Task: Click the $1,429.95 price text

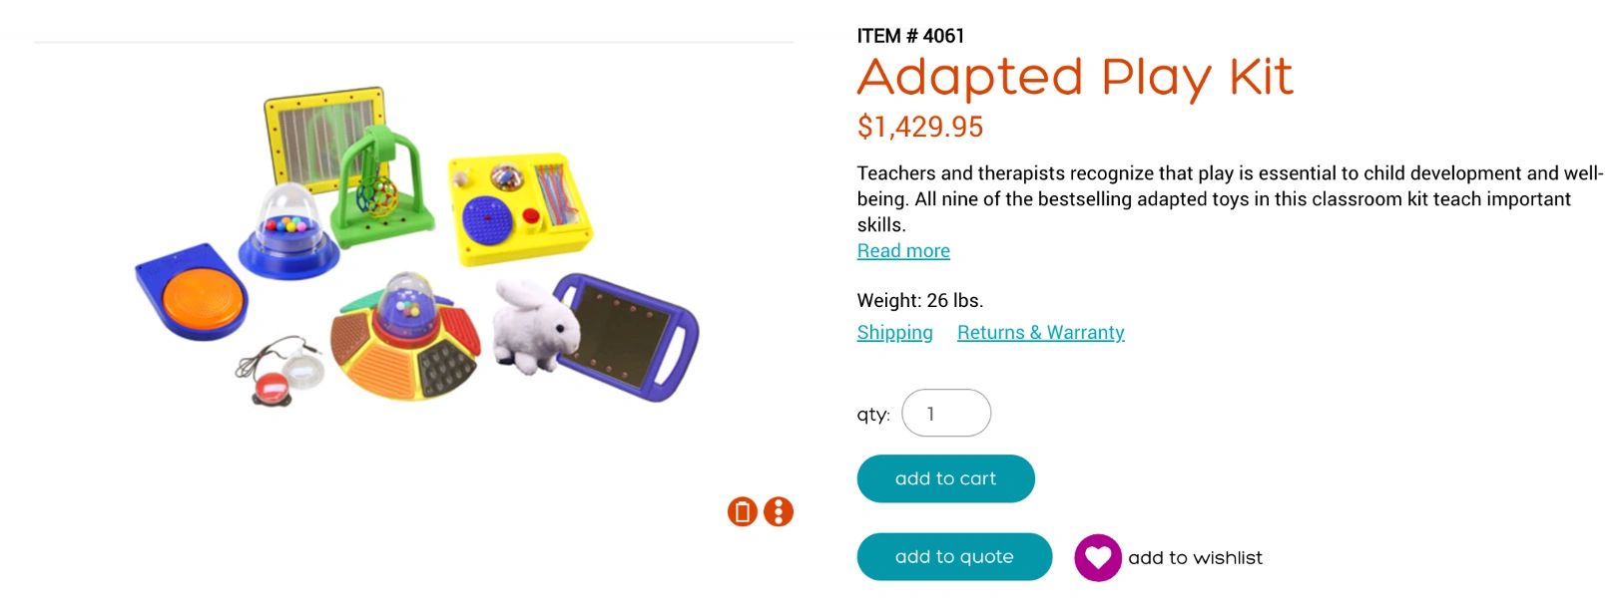Action: [x=919, y=128]
